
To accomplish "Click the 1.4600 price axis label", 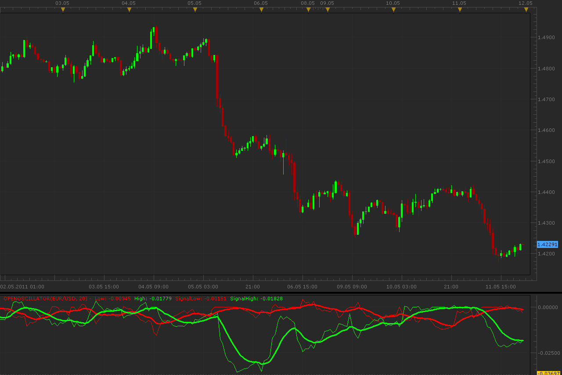I will 546,130.
